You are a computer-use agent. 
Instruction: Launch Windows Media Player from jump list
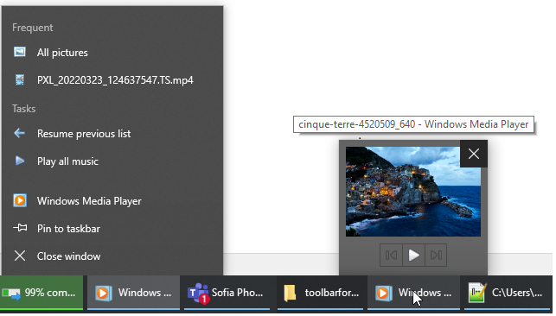pyautogui.click(x=112, y=200)
